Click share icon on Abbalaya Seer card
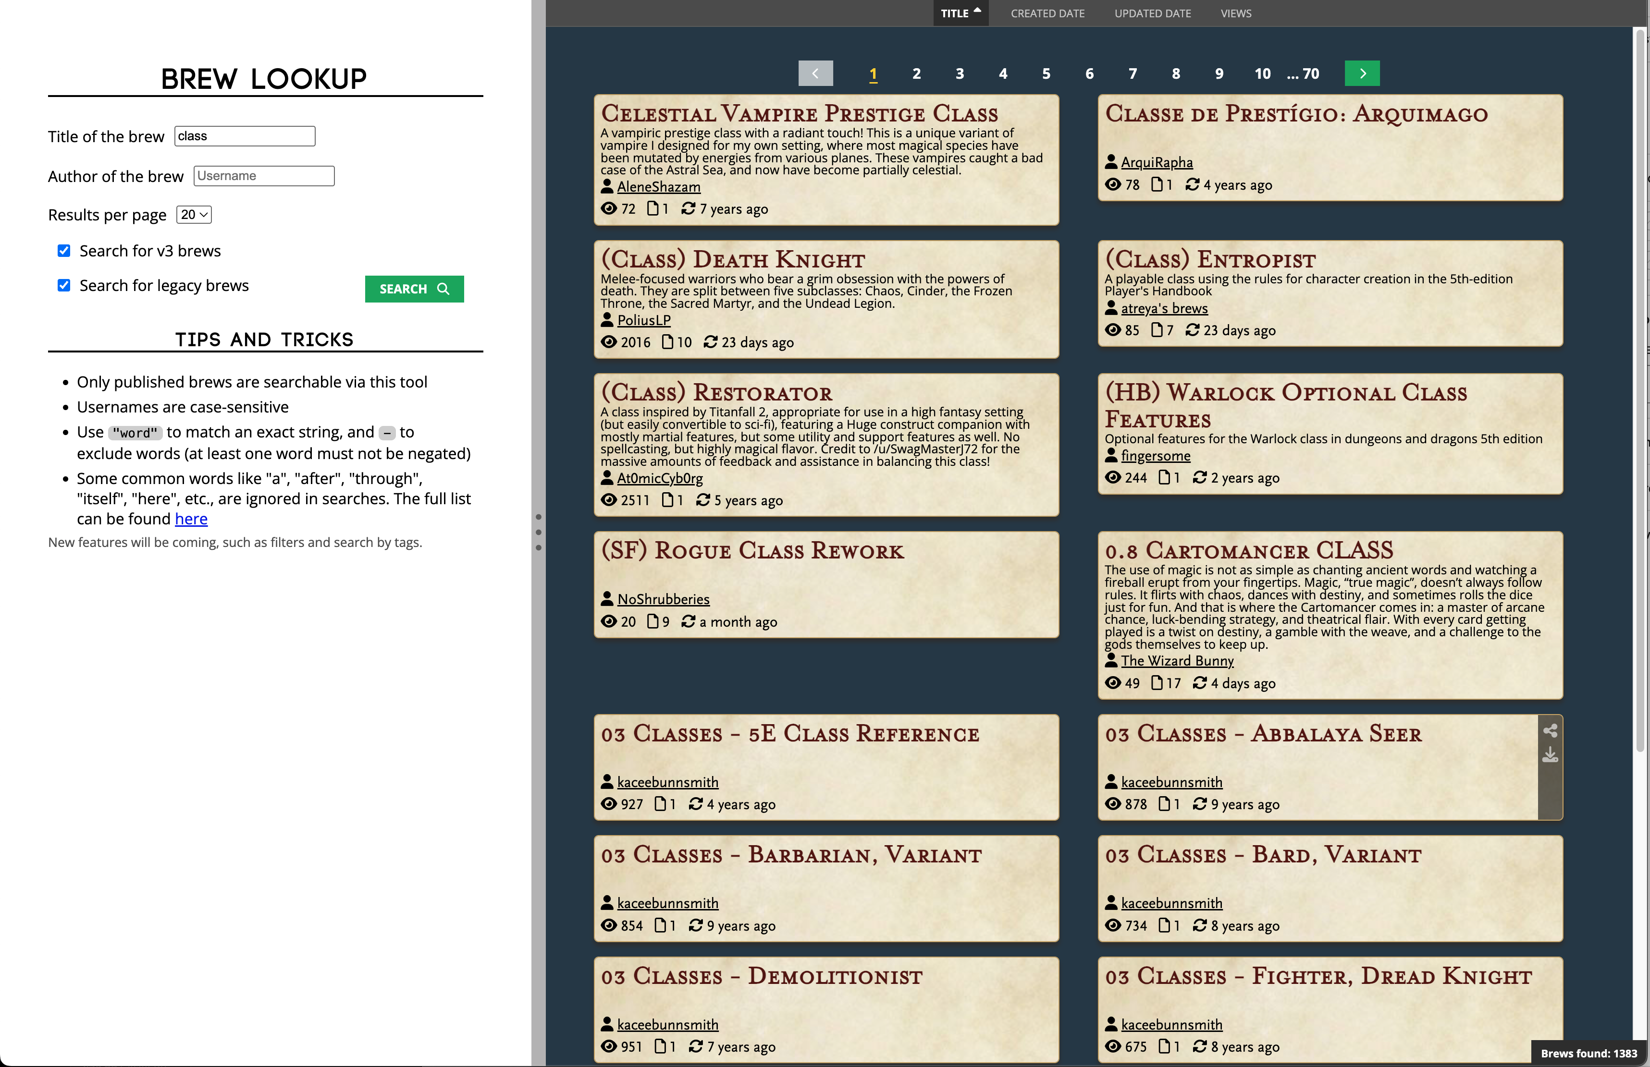Viewport: 1650px width, 1067px height. click(x=1550, y=730)
